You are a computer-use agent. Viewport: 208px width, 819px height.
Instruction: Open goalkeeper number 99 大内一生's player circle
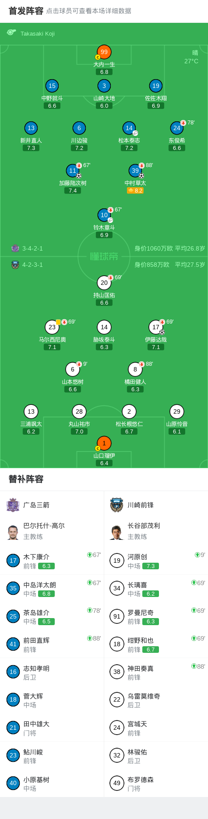(104, 52)
